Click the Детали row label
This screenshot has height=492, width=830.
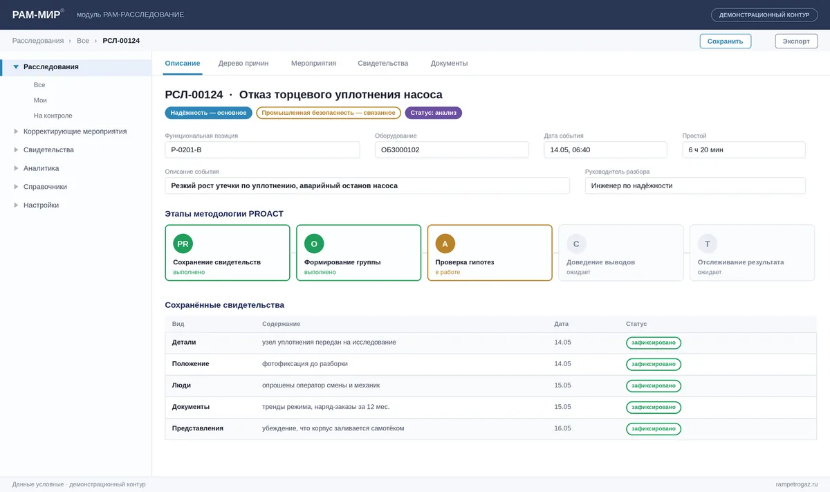click(x=184, y=342)
